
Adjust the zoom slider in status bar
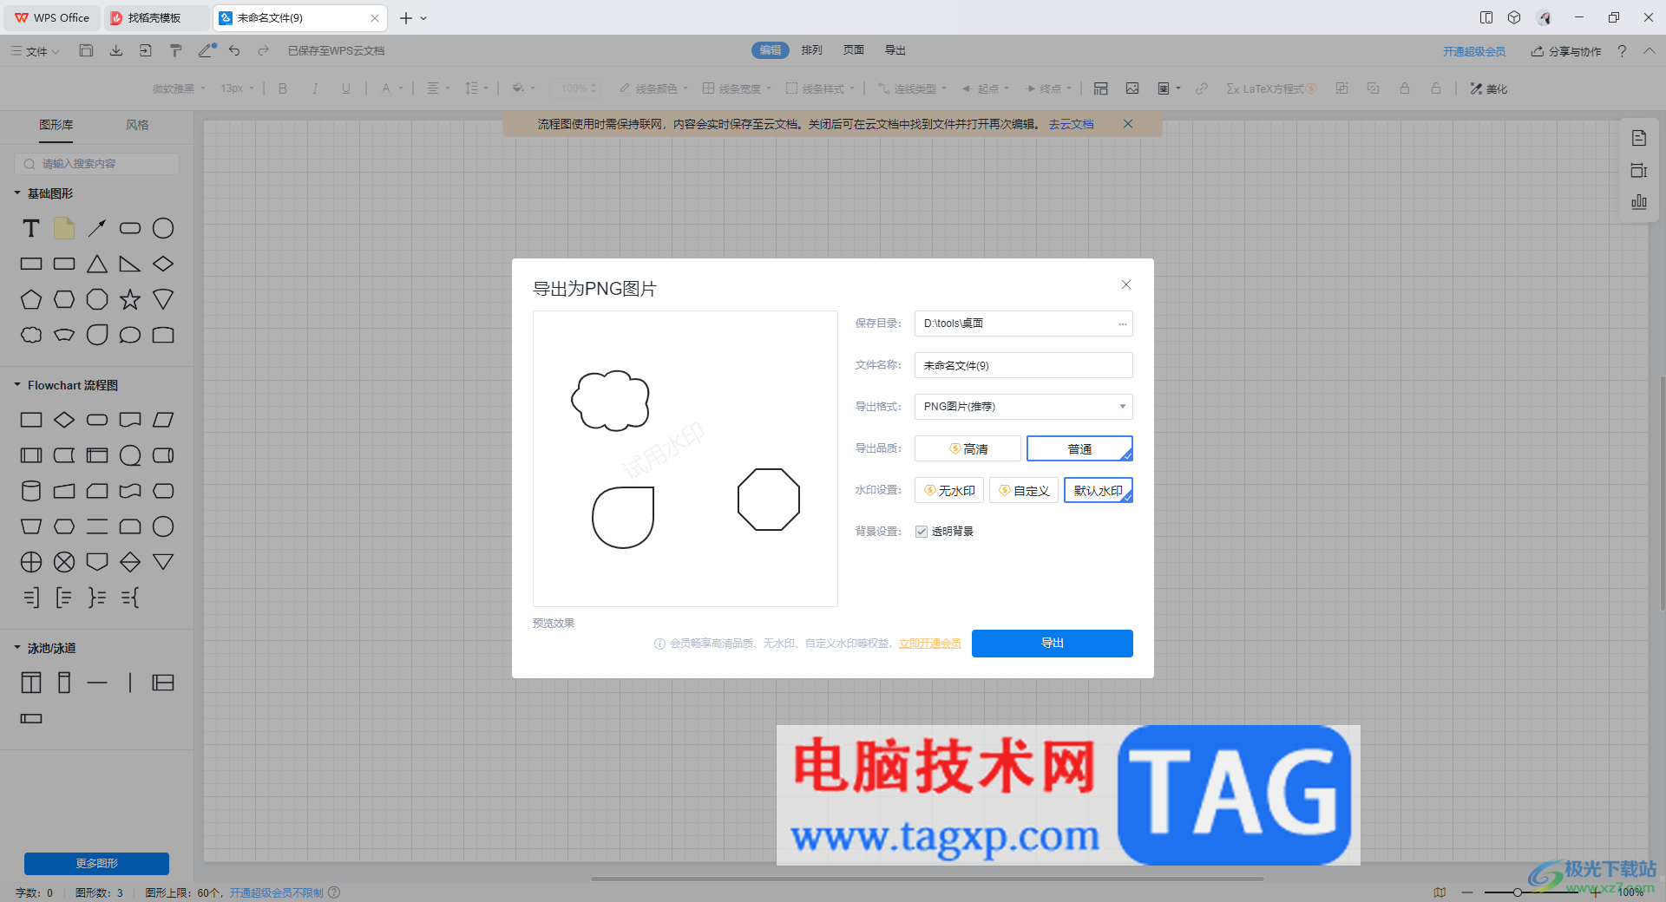[1518, 892]
